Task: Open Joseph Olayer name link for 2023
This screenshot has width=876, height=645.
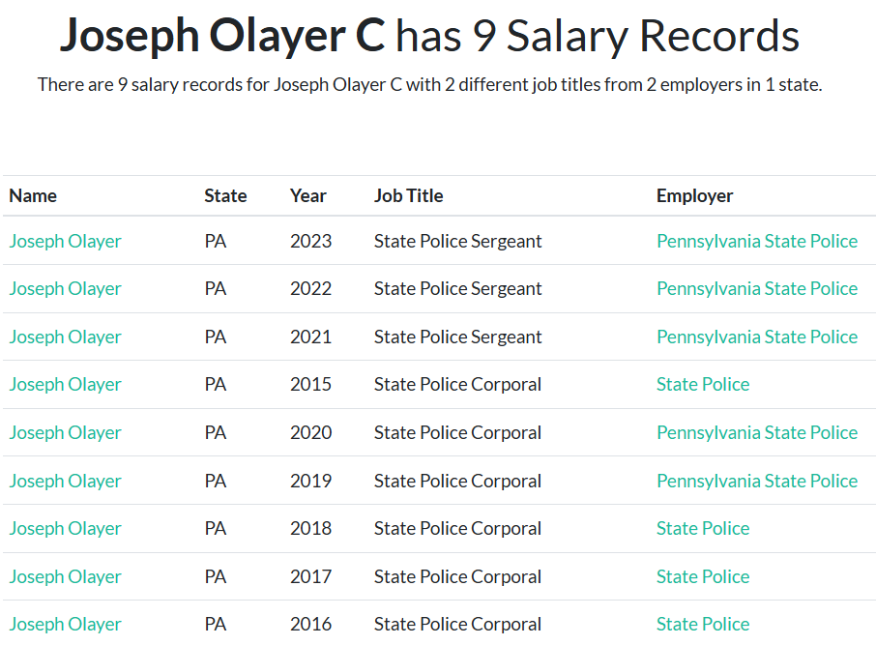Action: click(x=66, y=241)
